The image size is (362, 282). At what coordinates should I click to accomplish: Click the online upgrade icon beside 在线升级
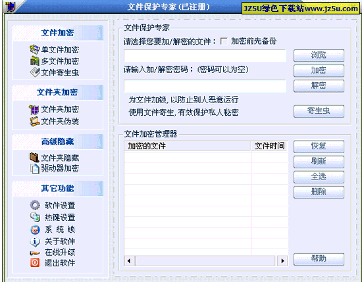tap(35, 253)
